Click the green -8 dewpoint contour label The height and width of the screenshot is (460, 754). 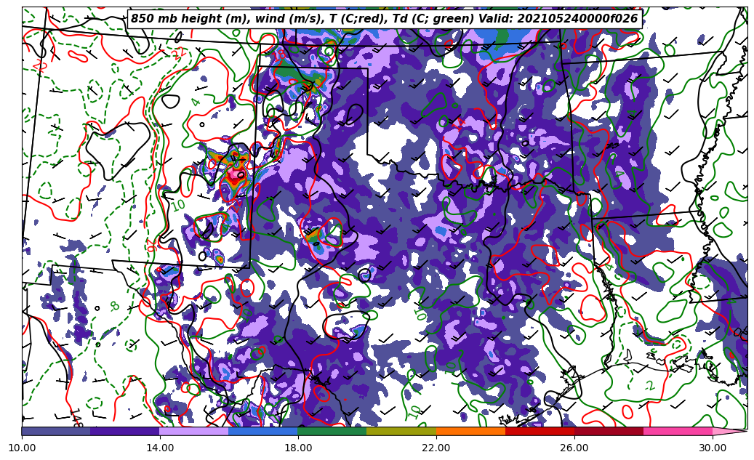[114, 306]
